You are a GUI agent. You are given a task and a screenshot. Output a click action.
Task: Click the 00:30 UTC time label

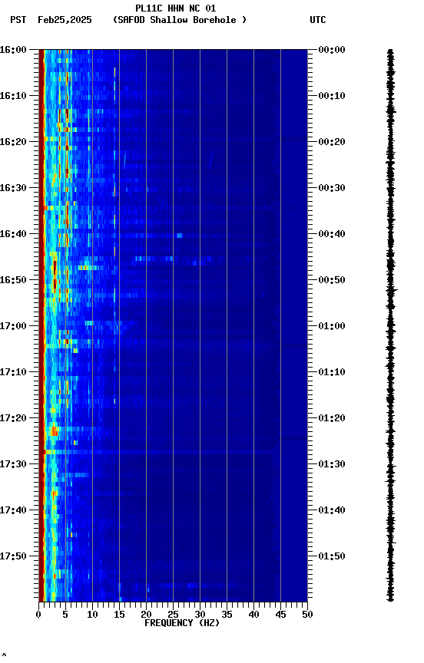coord(332,188)
